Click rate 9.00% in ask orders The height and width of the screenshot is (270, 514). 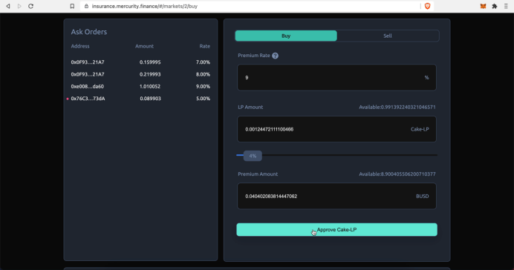click(203, 86)
